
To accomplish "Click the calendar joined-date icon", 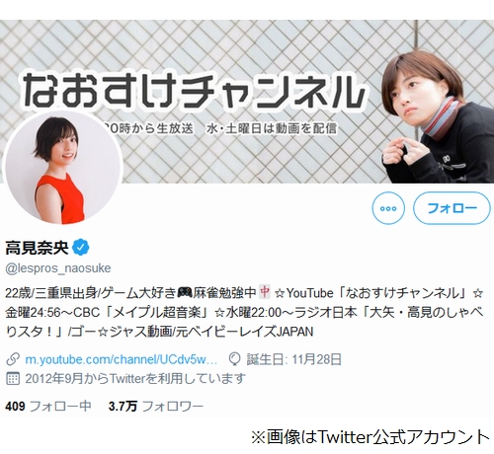I will (13, 379).
